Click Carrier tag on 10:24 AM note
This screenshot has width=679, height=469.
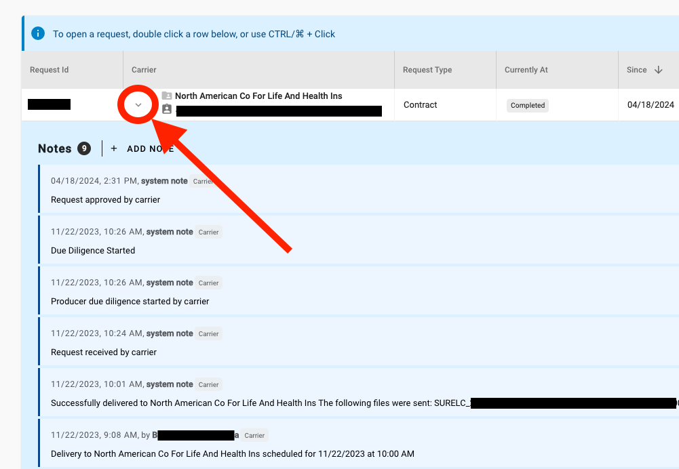208,333
